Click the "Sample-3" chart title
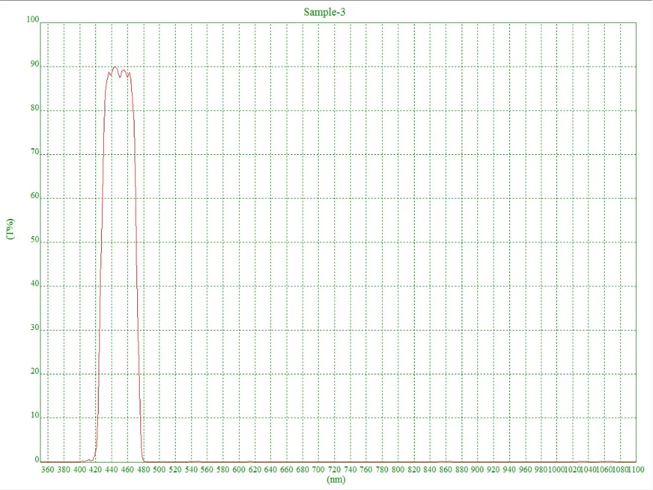Image resolution: width=653 pixels, height=490 pixels. pos(325,12)
